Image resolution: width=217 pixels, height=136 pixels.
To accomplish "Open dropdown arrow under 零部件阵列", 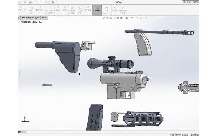I will pyautogui.click(x=21, y=14).
